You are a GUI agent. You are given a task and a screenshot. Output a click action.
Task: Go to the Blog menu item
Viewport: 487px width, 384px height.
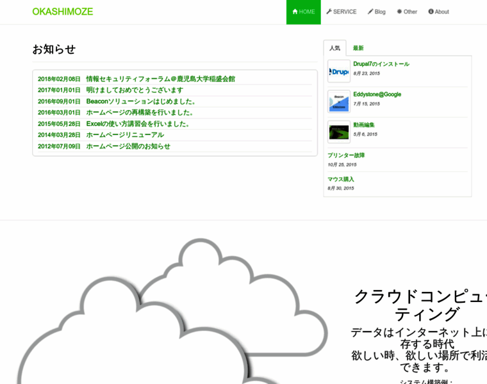(x=377, y=12)
